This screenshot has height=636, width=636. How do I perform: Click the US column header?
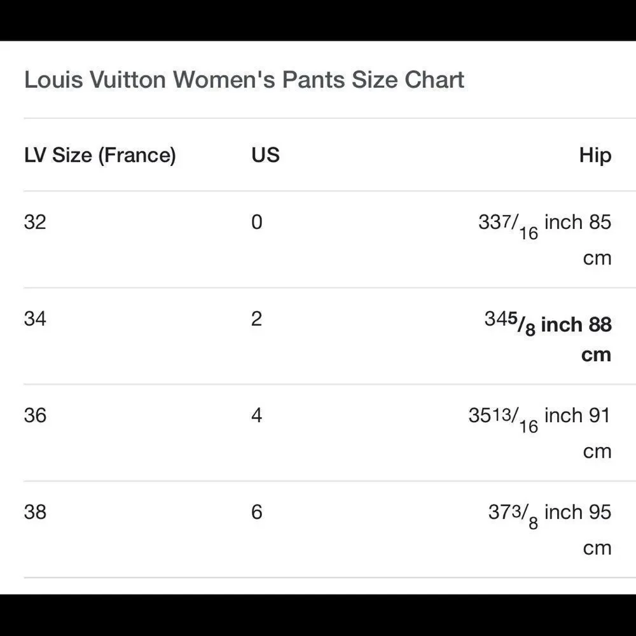pos(265,155)
